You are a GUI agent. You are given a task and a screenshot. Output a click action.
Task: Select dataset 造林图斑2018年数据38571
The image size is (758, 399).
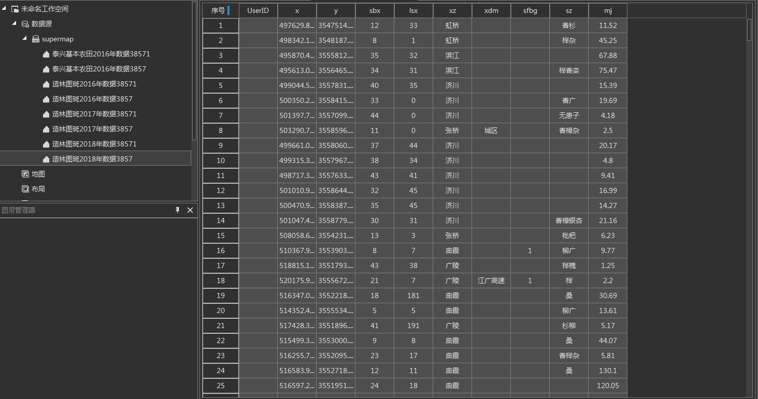94,144
